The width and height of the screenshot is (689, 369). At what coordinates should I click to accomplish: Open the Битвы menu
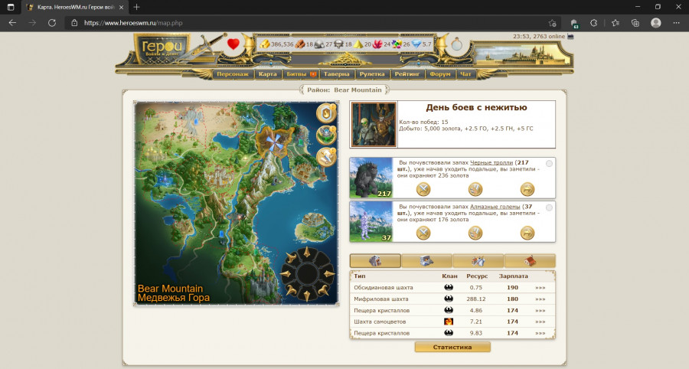pos(301,74)
